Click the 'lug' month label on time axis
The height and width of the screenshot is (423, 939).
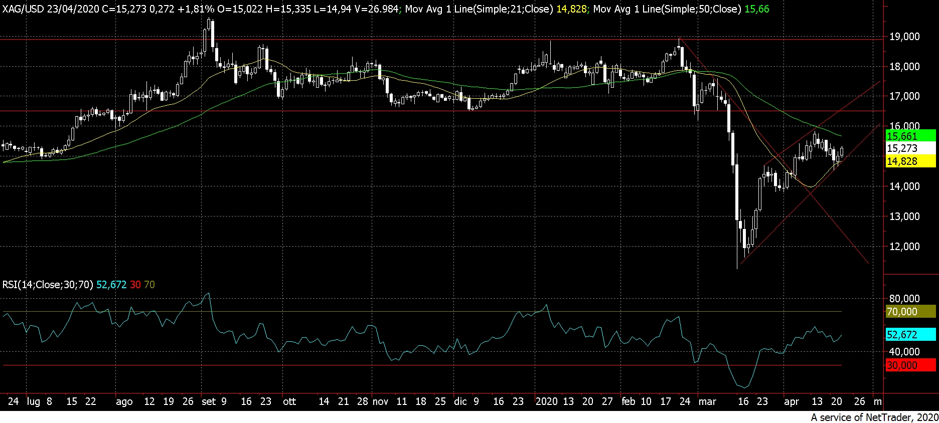(34, 402)
